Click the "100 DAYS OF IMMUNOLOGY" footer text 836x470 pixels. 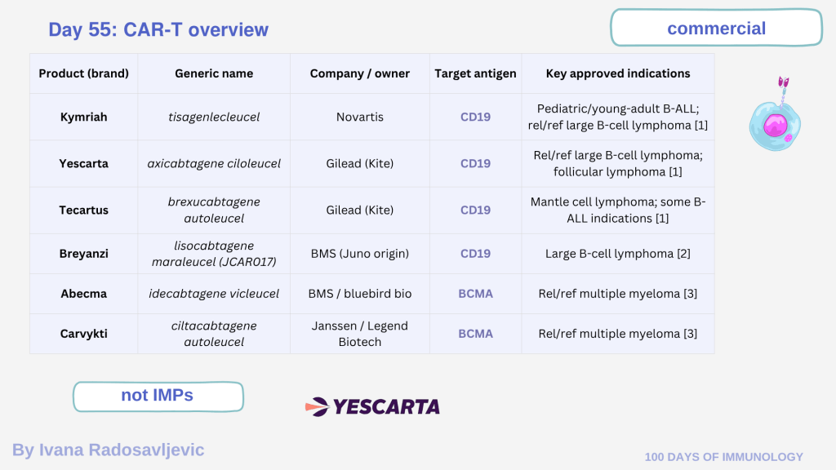(x=723, y=457)
